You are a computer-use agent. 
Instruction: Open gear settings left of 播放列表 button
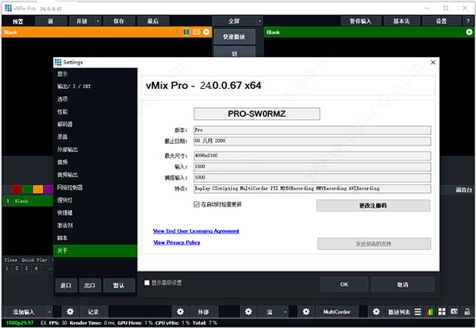click(x=376, y=311)
